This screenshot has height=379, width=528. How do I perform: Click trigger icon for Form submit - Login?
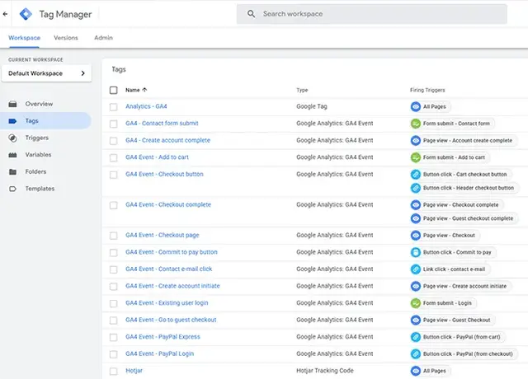[416, 303]
